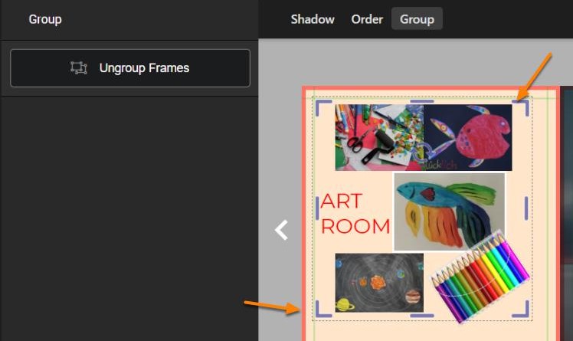The width and height of the screenshot is (573, 341).
Task: Open the Order tab
Action: (367, 19)
